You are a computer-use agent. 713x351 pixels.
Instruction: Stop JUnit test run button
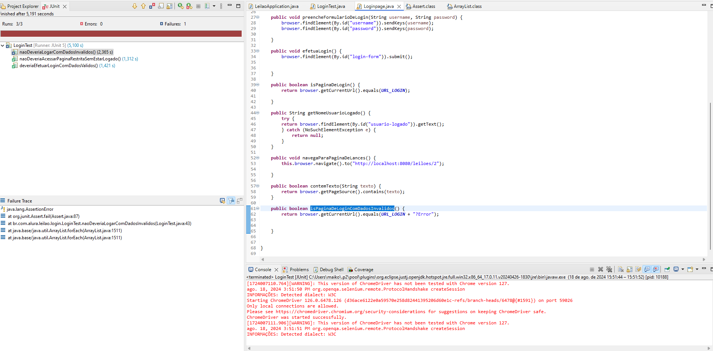click(198, 6)
